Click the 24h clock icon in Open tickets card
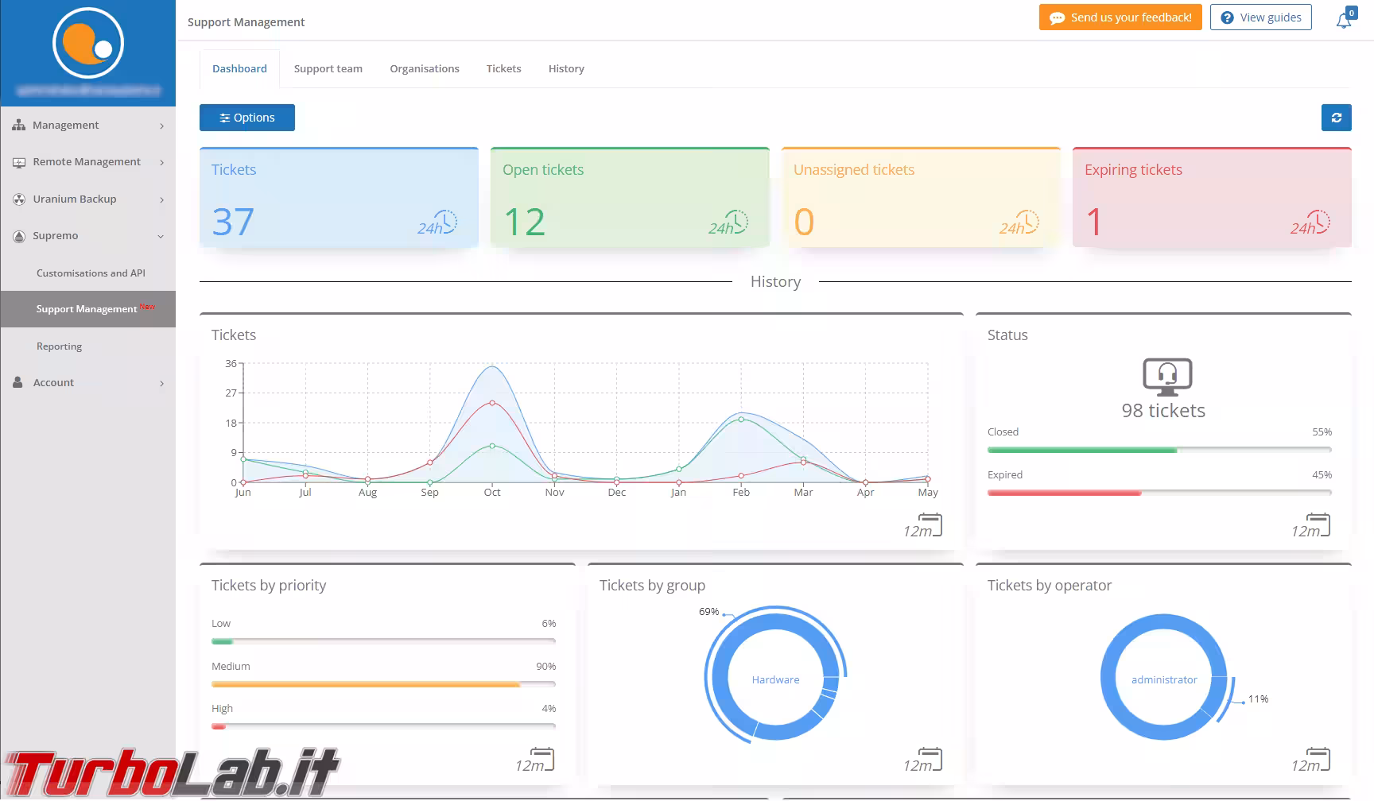This screenshot has height=801, width=1374. (729, 222)
